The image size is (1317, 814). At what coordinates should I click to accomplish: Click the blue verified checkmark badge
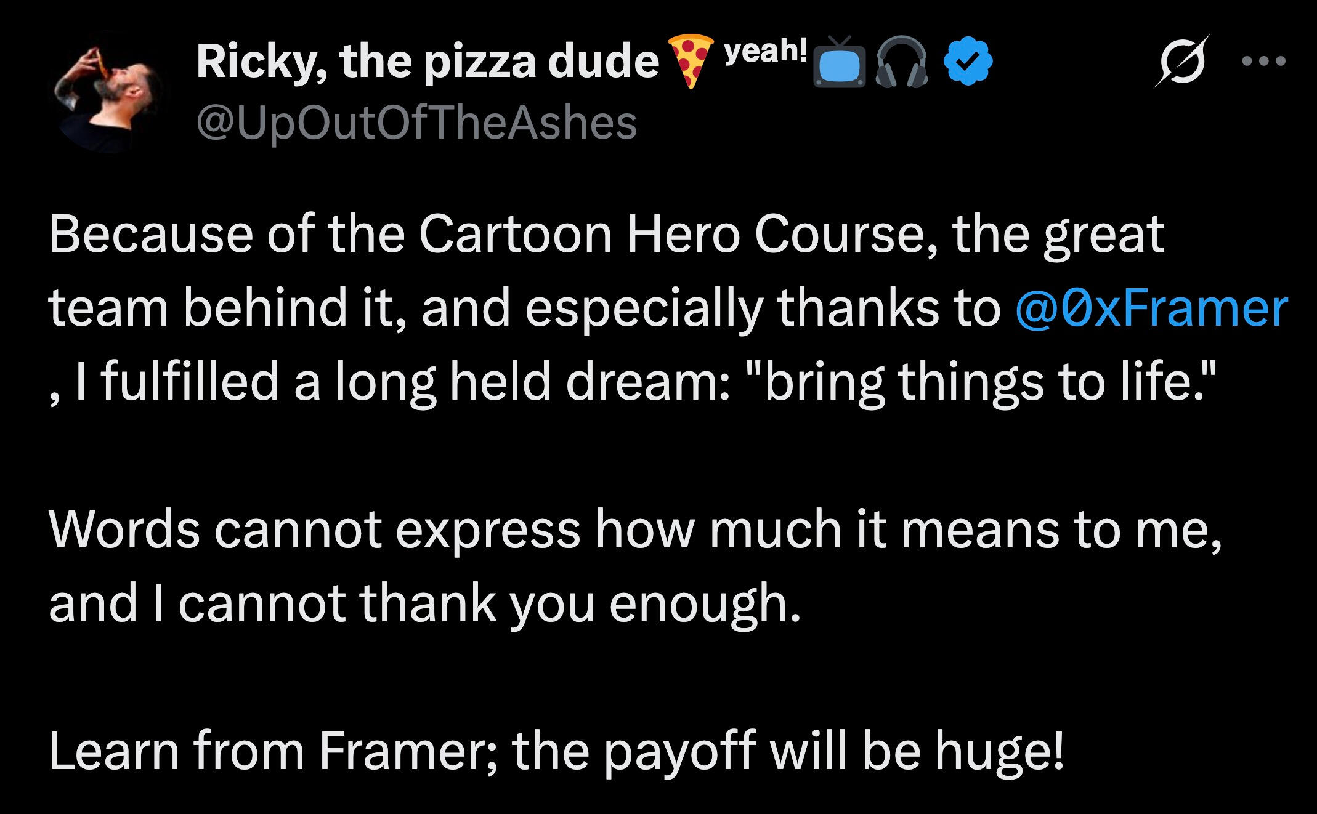coord(968,62)
